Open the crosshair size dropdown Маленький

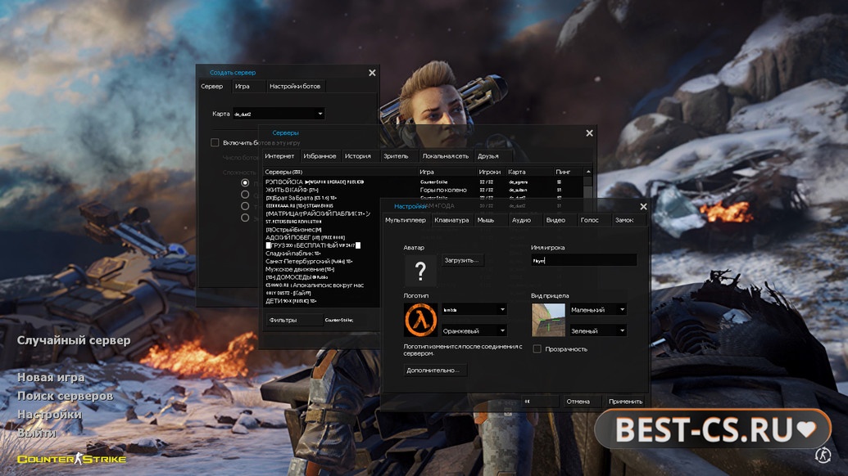point(598,310)
